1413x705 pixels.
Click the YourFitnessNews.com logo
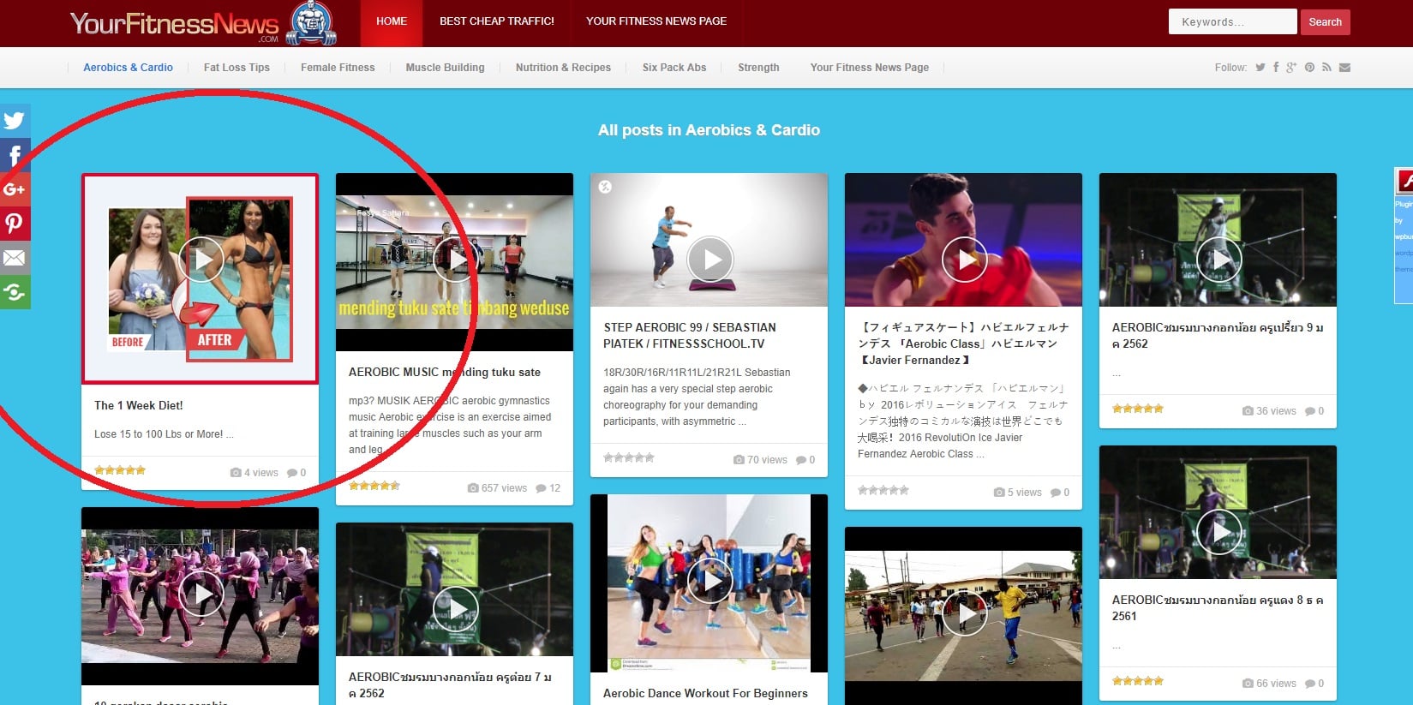pyautogui.click(x=203, y=23)
